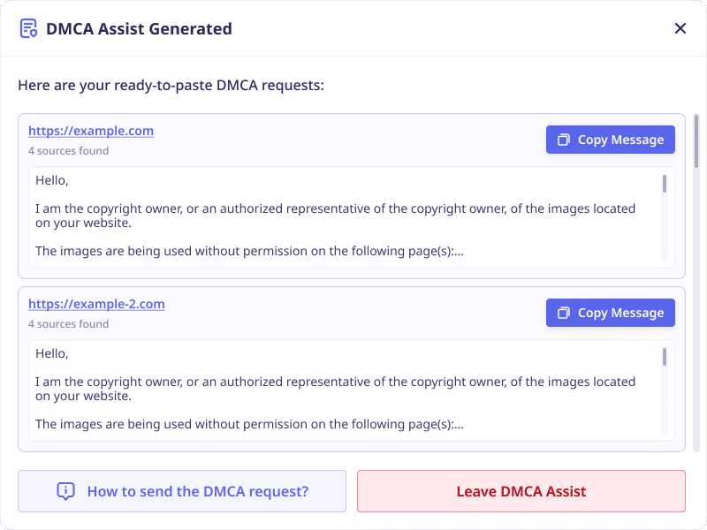Click first '4 sources found' label
The image size is (707, 530).
coord(69,151)
